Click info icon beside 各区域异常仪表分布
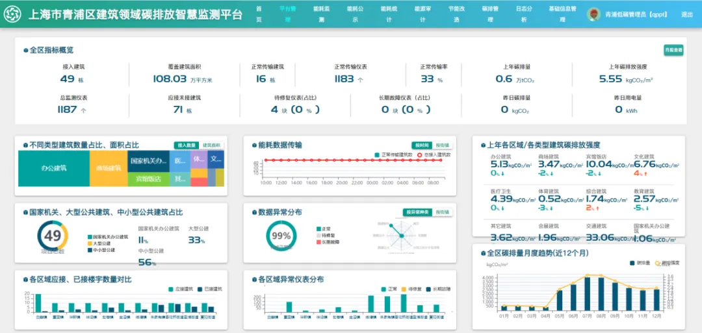The image size is (702, 333). pos(253,280)
